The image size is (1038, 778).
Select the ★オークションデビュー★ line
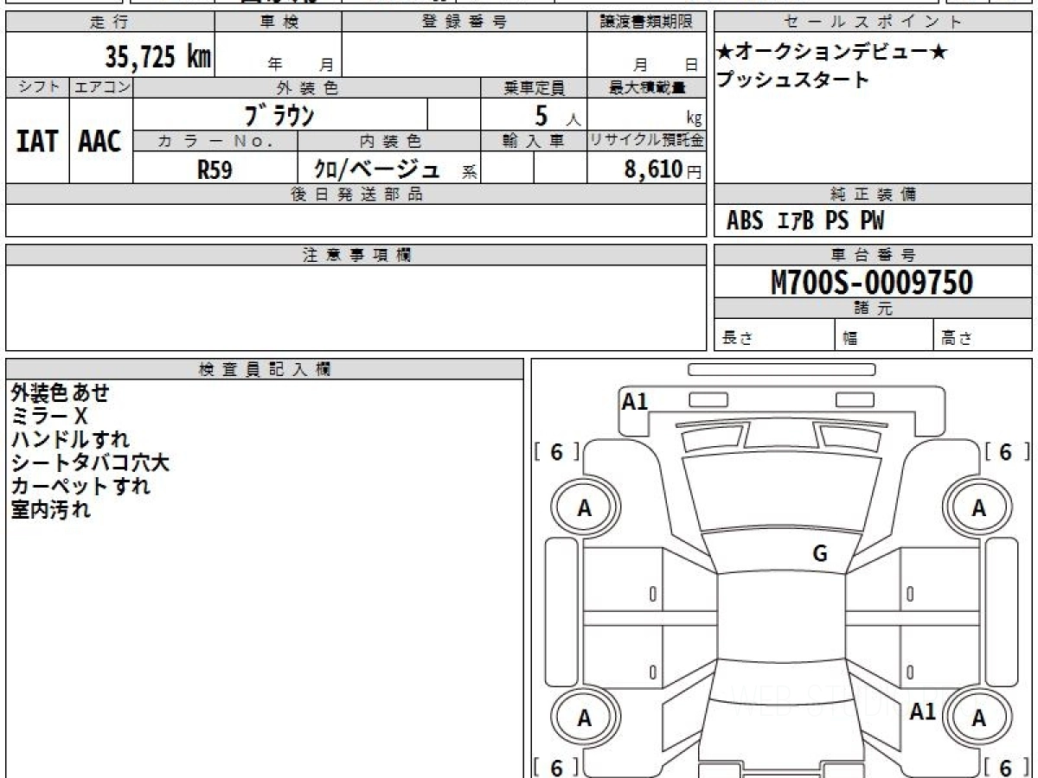coord(832,52)
